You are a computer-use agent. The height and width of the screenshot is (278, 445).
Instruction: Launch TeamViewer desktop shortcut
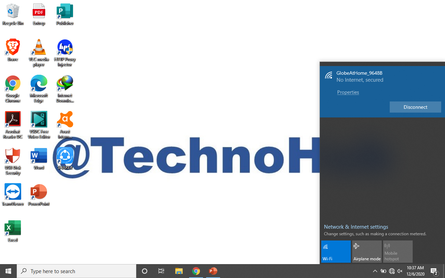tap(13, 195)
